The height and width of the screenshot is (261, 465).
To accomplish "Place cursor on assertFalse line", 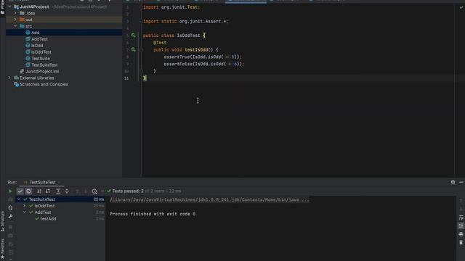I will pos(203,64).
